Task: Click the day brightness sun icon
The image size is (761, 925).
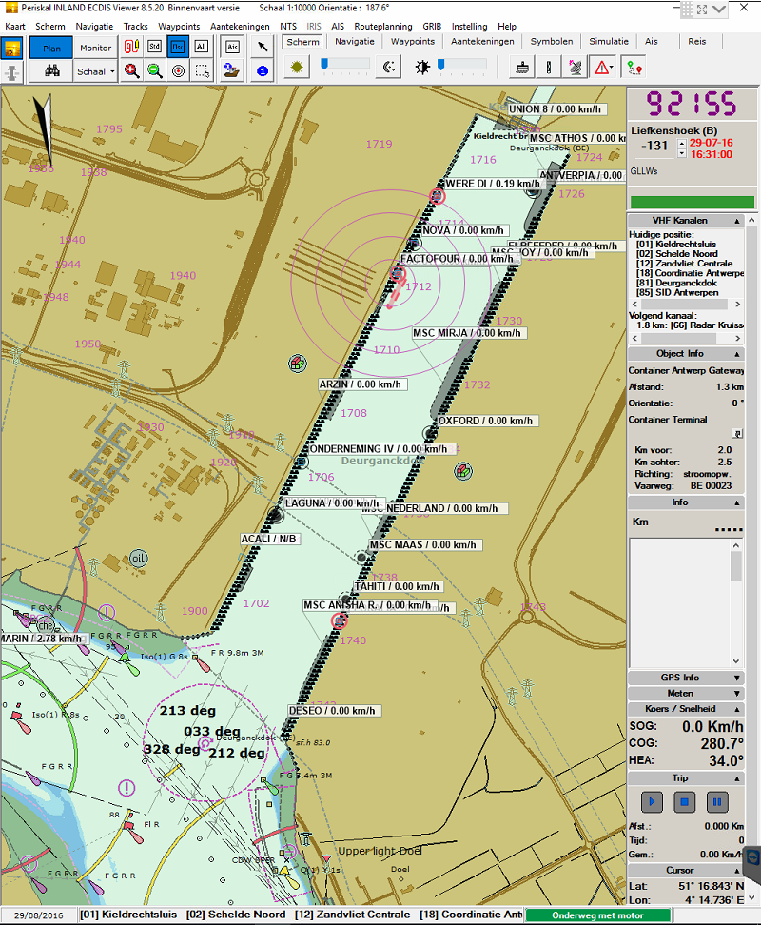Action: click(x=297, y=66)
